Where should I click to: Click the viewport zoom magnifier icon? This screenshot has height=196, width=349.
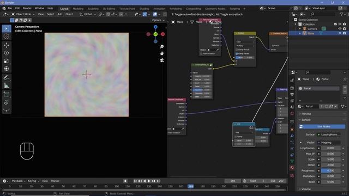click(162, 46)
